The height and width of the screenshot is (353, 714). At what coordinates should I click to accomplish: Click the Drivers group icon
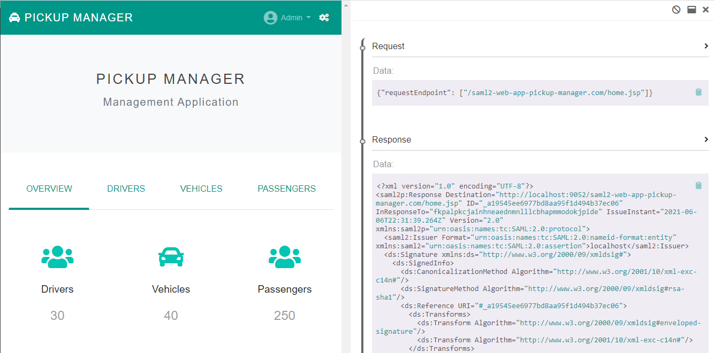pyautogui.click(x=57, y=257)
